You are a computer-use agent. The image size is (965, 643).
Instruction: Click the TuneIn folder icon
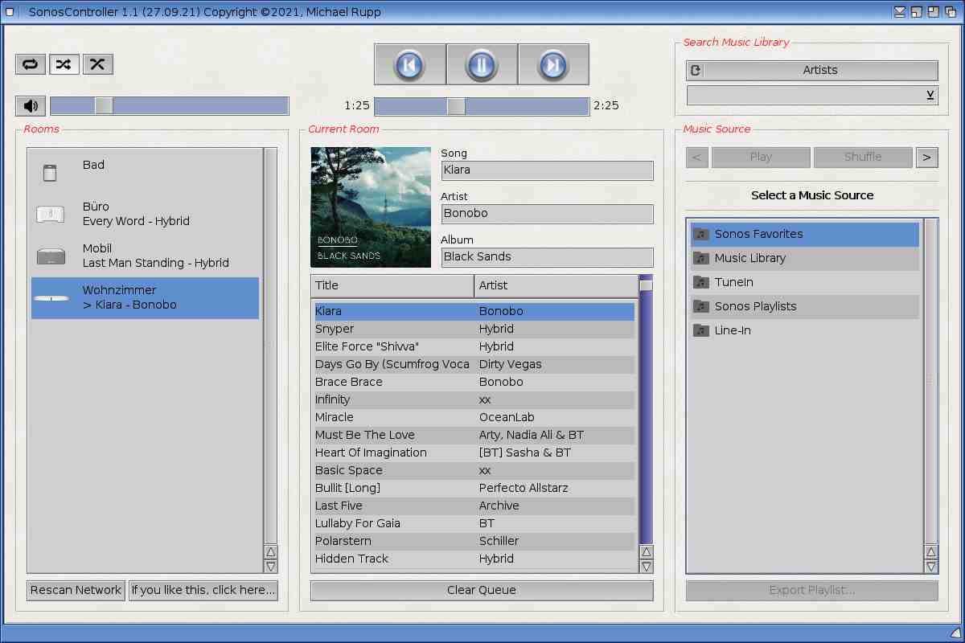pos(701,282)
